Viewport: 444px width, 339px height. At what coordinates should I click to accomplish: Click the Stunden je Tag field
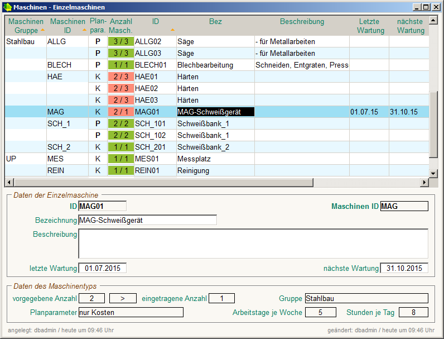coord(413,312)
